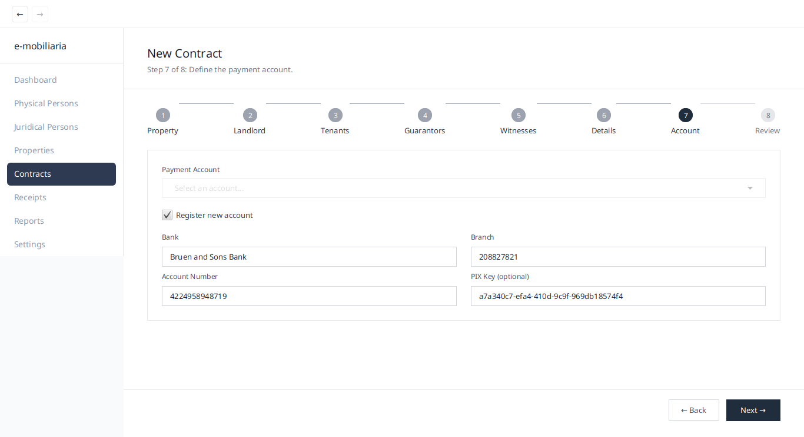Click the forward arrow navigation icon

pyautogui.click(x=40, y=14)
